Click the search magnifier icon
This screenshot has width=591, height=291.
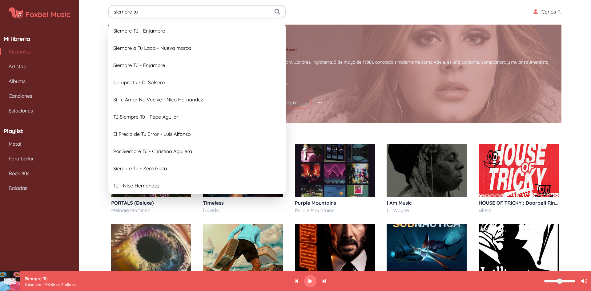tap(277, 11)
